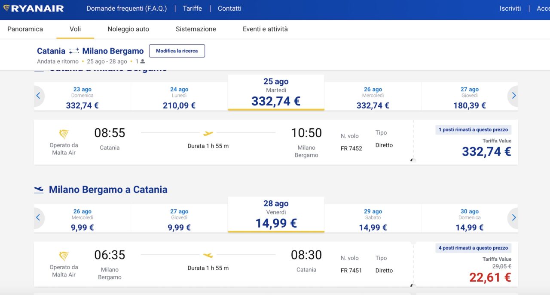Click the 08:30 arrival time
The image size is (550, 295).
click(x=306, y=255)
